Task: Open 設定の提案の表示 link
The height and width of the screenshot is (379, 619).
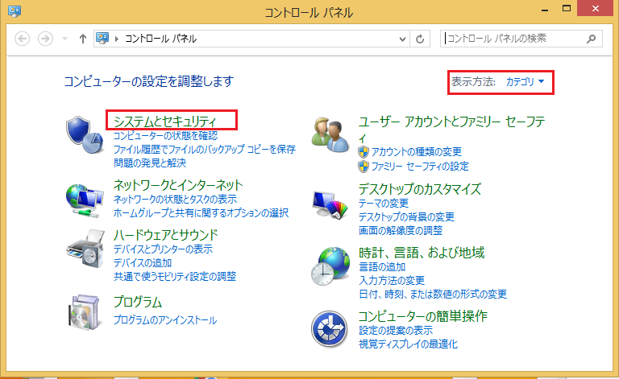Action: pyautogui.click(x=396, y=330)
